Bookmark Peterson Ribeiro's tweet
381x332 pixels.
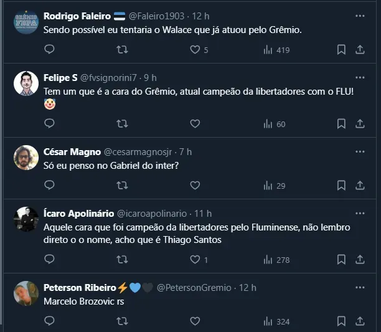341,321
